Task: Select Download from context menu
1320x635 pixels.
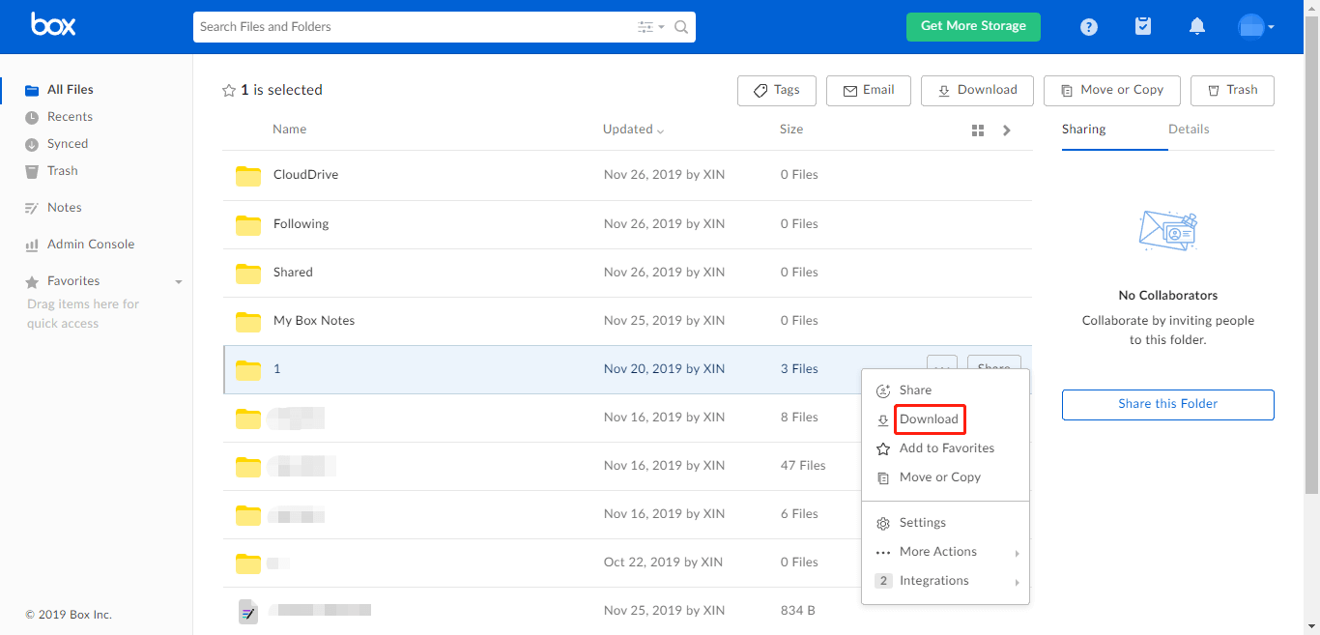Action: tap(929, 419)
